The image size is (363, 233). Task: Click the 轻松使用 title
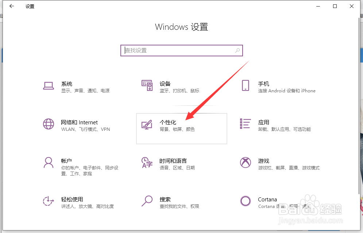[72, 199]
